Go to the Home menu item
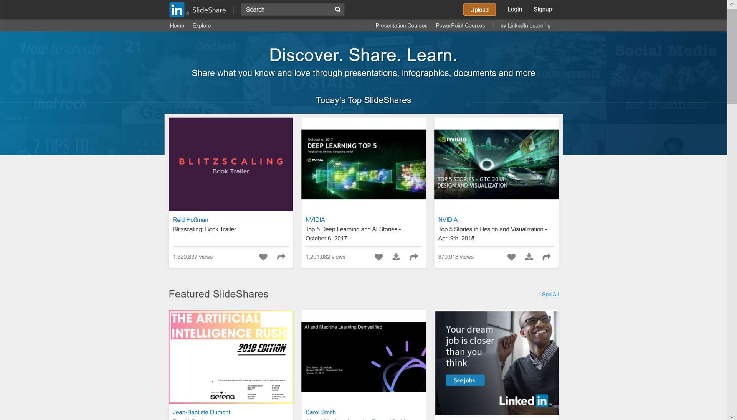This screenshot has width=737, height=420. pyautogui.click(x=177, y=26)
